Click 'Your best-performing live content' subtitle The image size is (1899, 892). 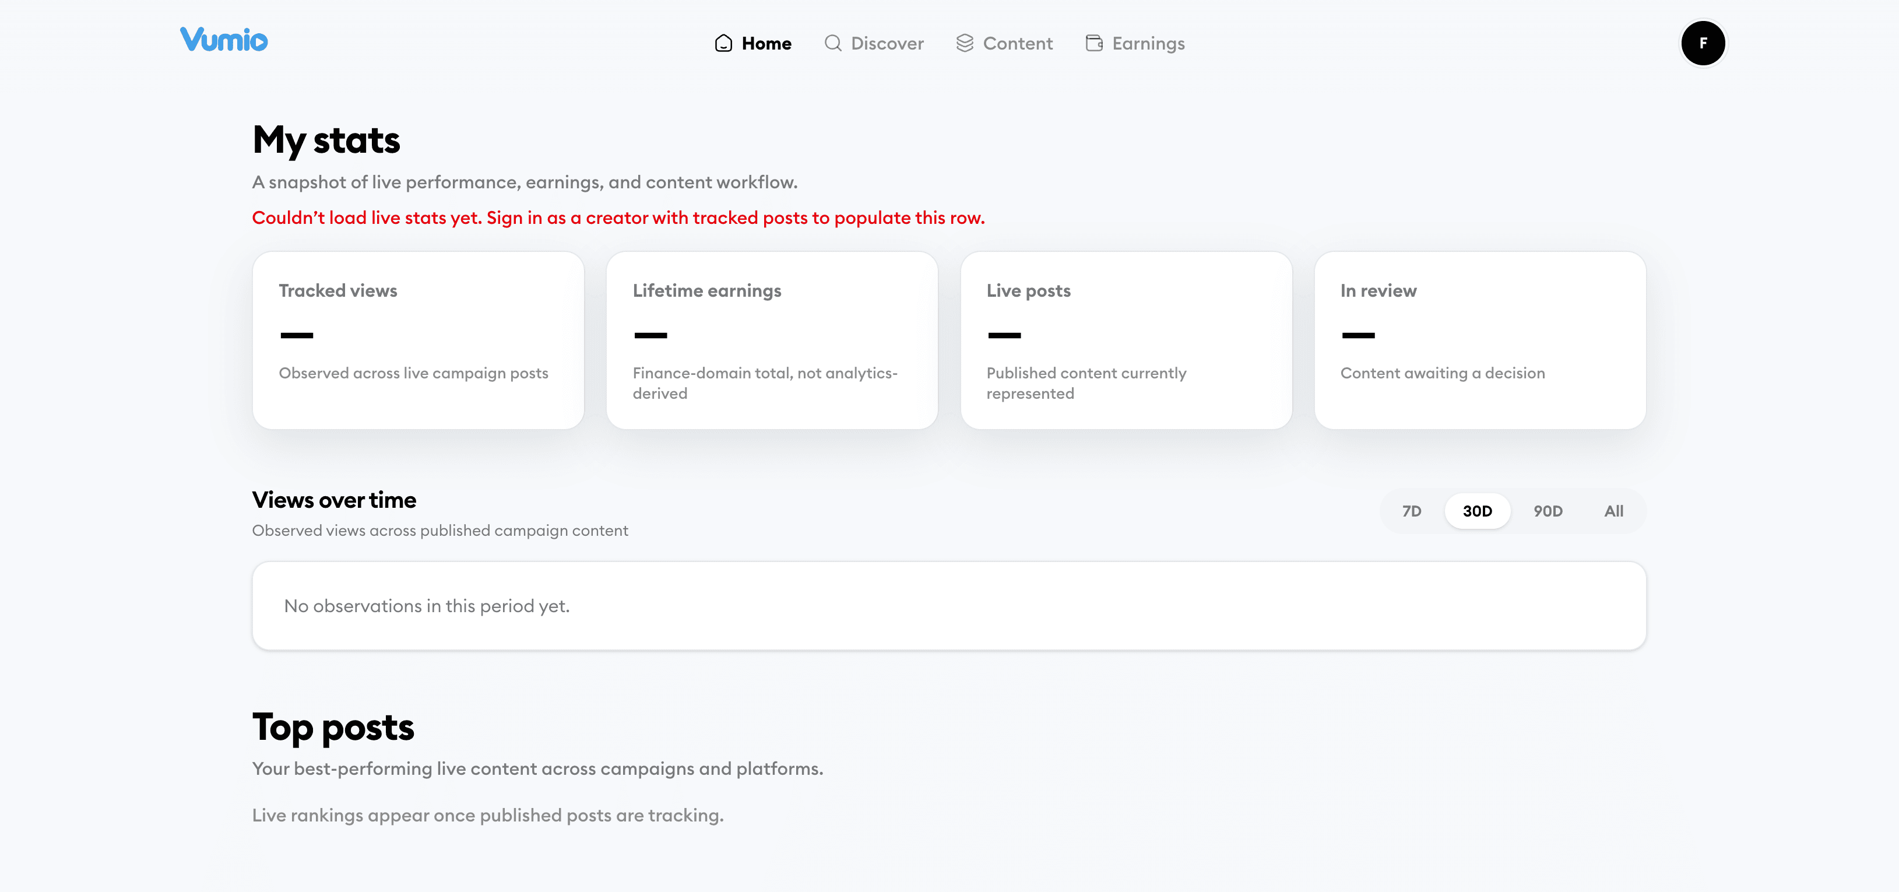537,769
